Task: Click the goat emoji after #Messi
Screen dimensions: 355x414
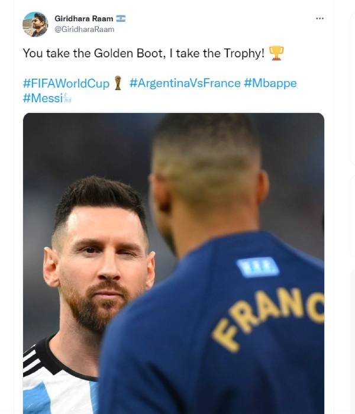Action: tap(68, 98)
